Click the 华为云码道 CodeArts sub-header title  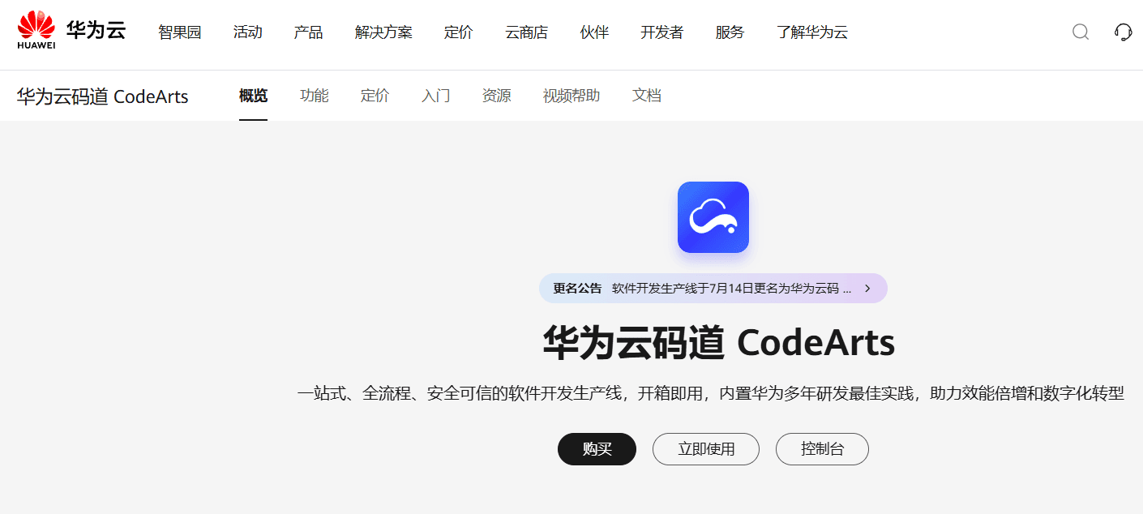(102, 96)
